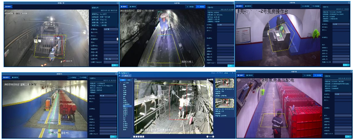Switch to alarm video tab in tunnel conveyor panel
The image size is (354, 140).
pyautogui.click(x=133, y=6)
